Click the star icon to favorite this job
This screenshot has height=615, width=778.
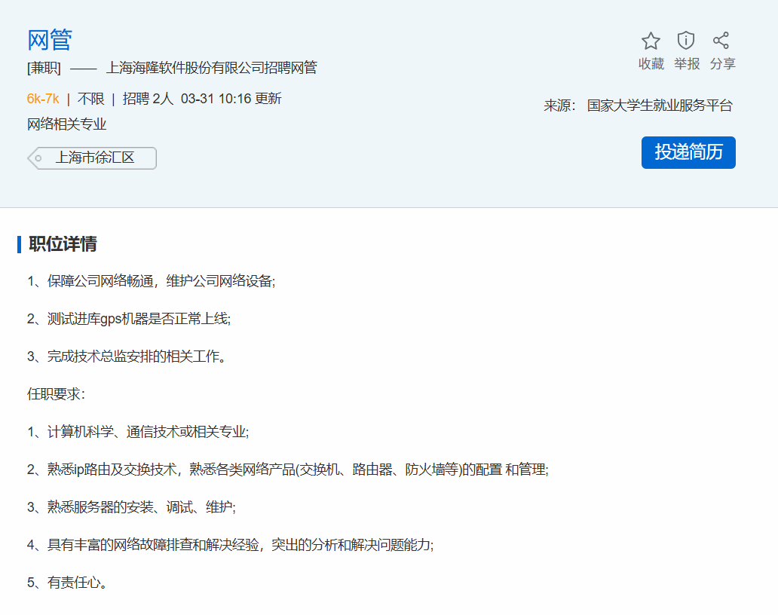[x=651, y=41]
